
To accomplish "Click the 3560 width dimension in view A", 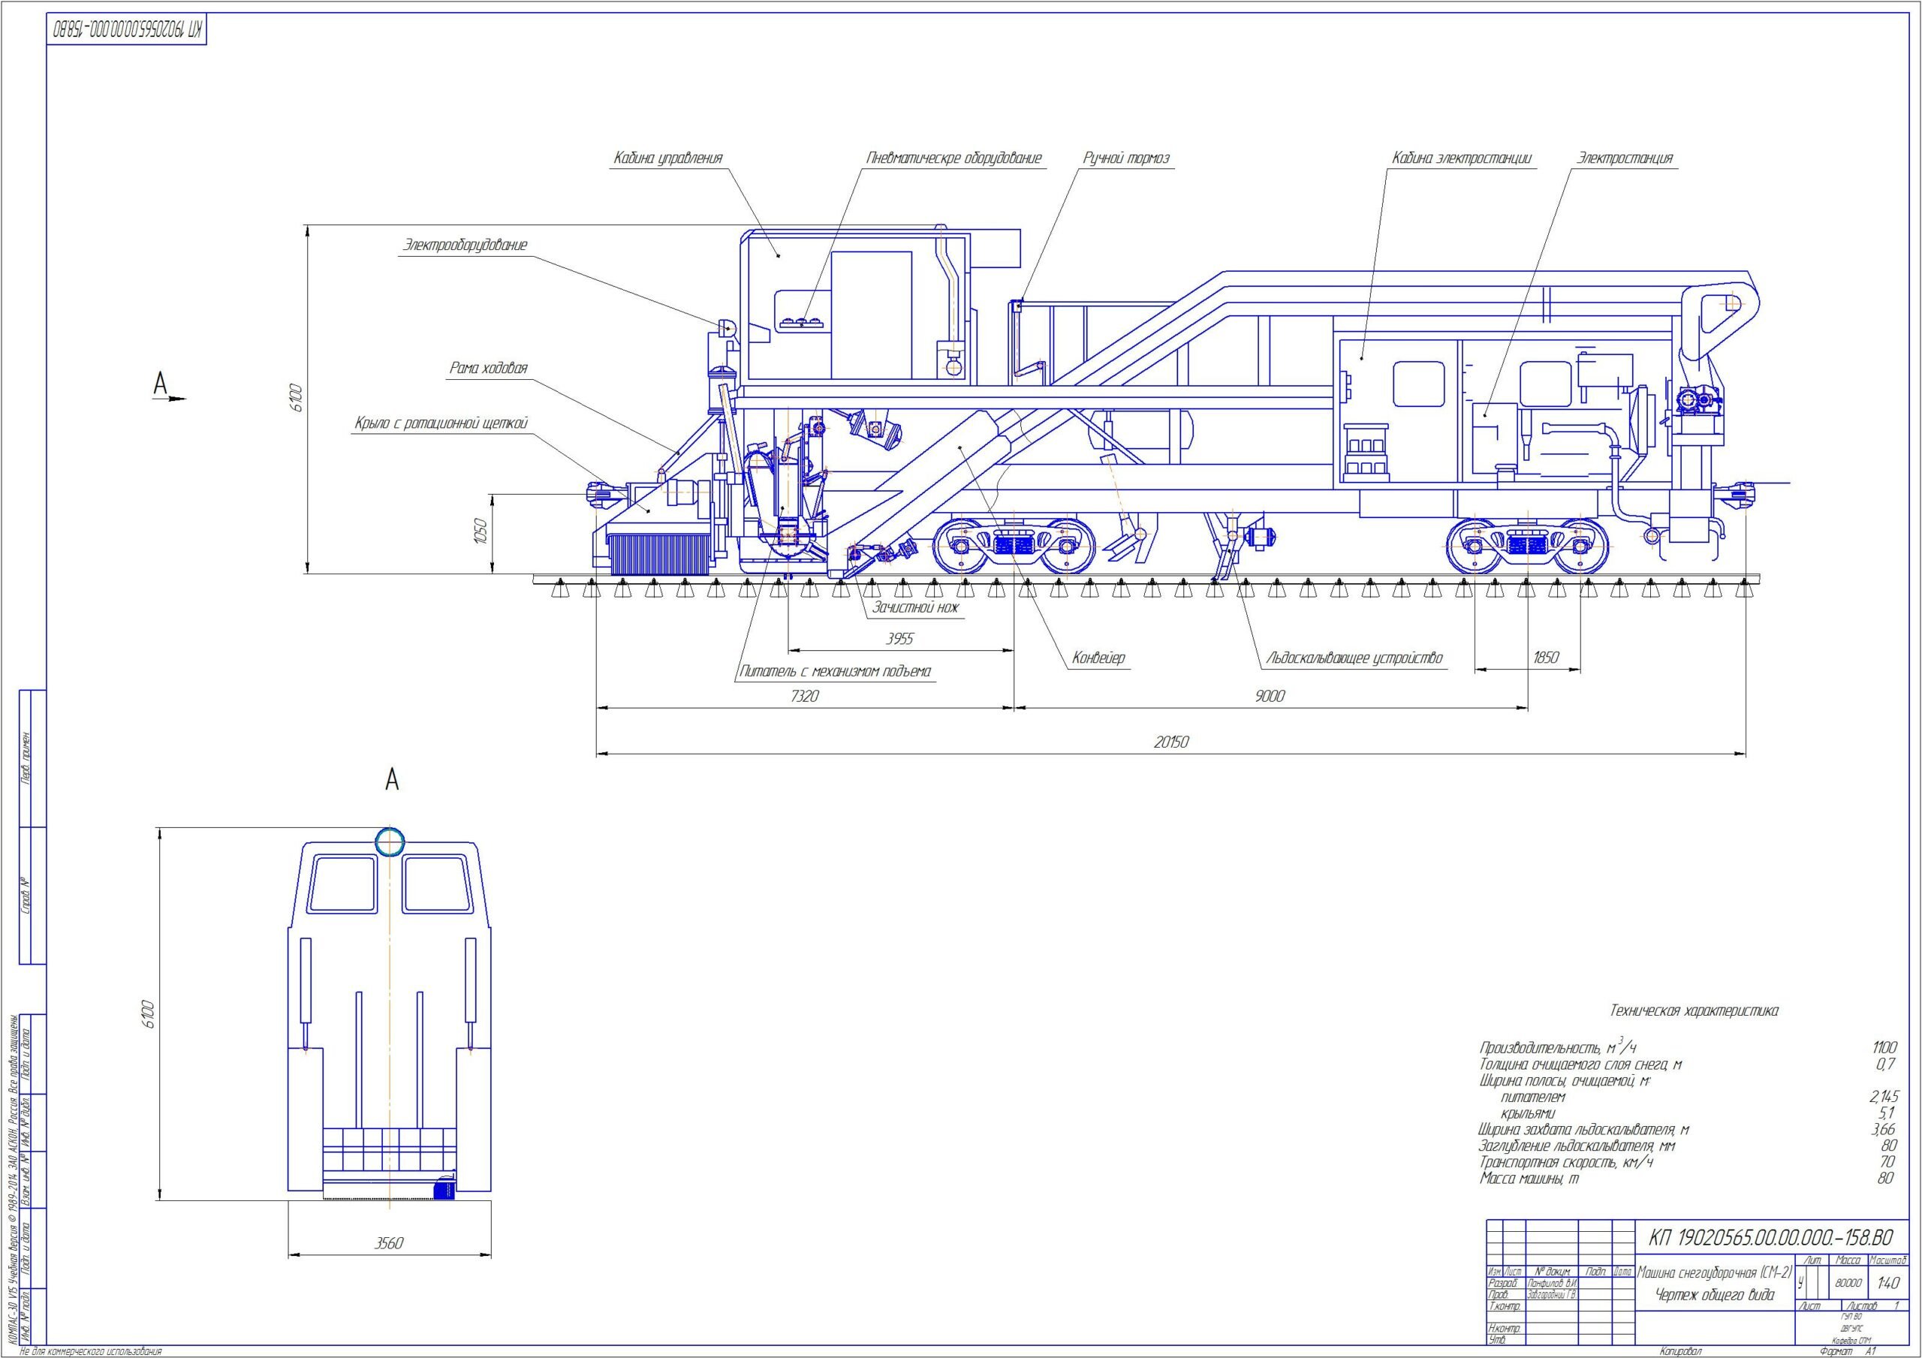I will point(388,1242).
